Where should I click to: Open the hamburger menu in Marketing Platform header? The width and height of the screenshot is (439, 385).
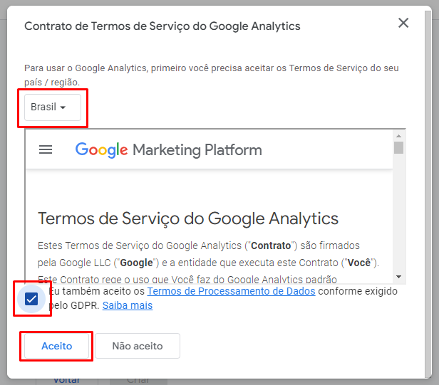click(46, 149)
